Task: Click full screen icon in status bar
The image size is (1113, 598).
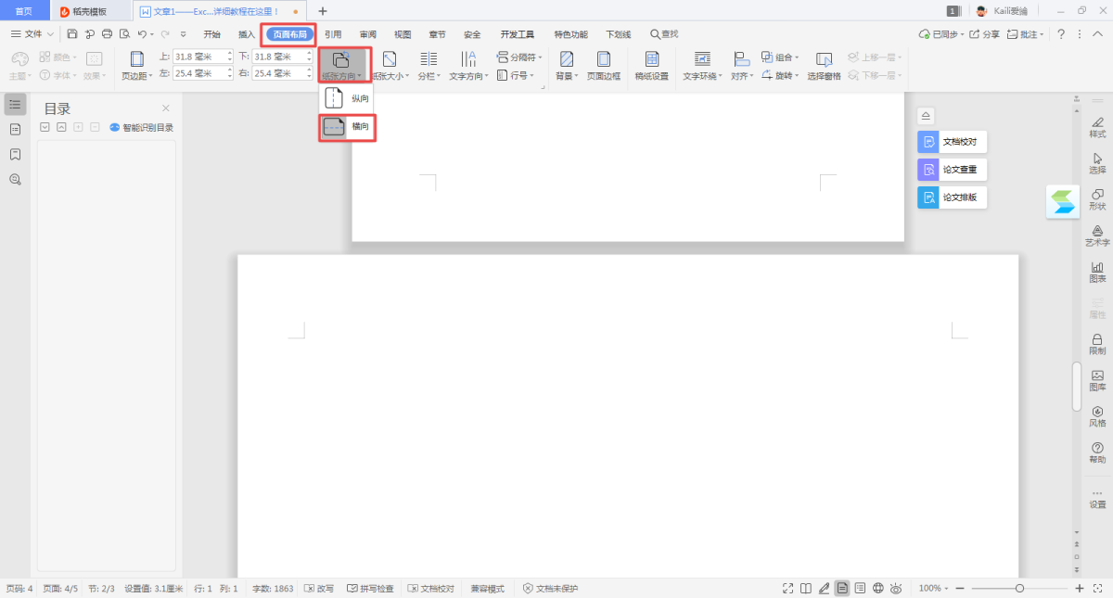Action: [x=787, y=589]
